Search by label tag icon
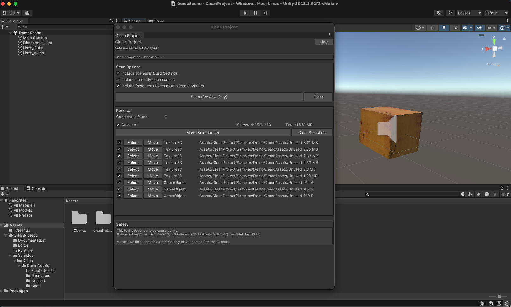Image resolution: width=511 pixels, height=307 pixels. tap(478, 194)
